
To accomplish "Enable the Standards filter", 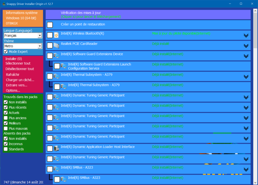I will point(6,149).
